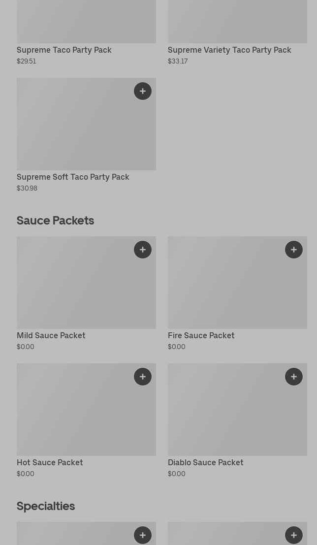Select the Hot Sauce Packet title text
This screenshot has height=545, width=317.
[50, 462]
